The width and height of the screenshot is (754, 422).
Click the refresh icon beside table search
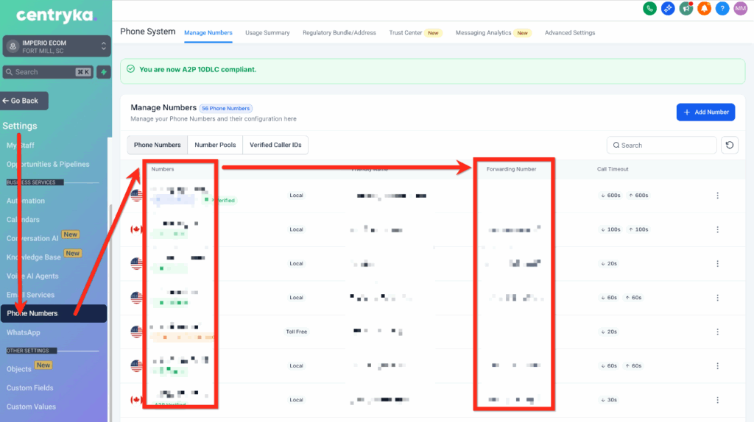coord(729,145)
